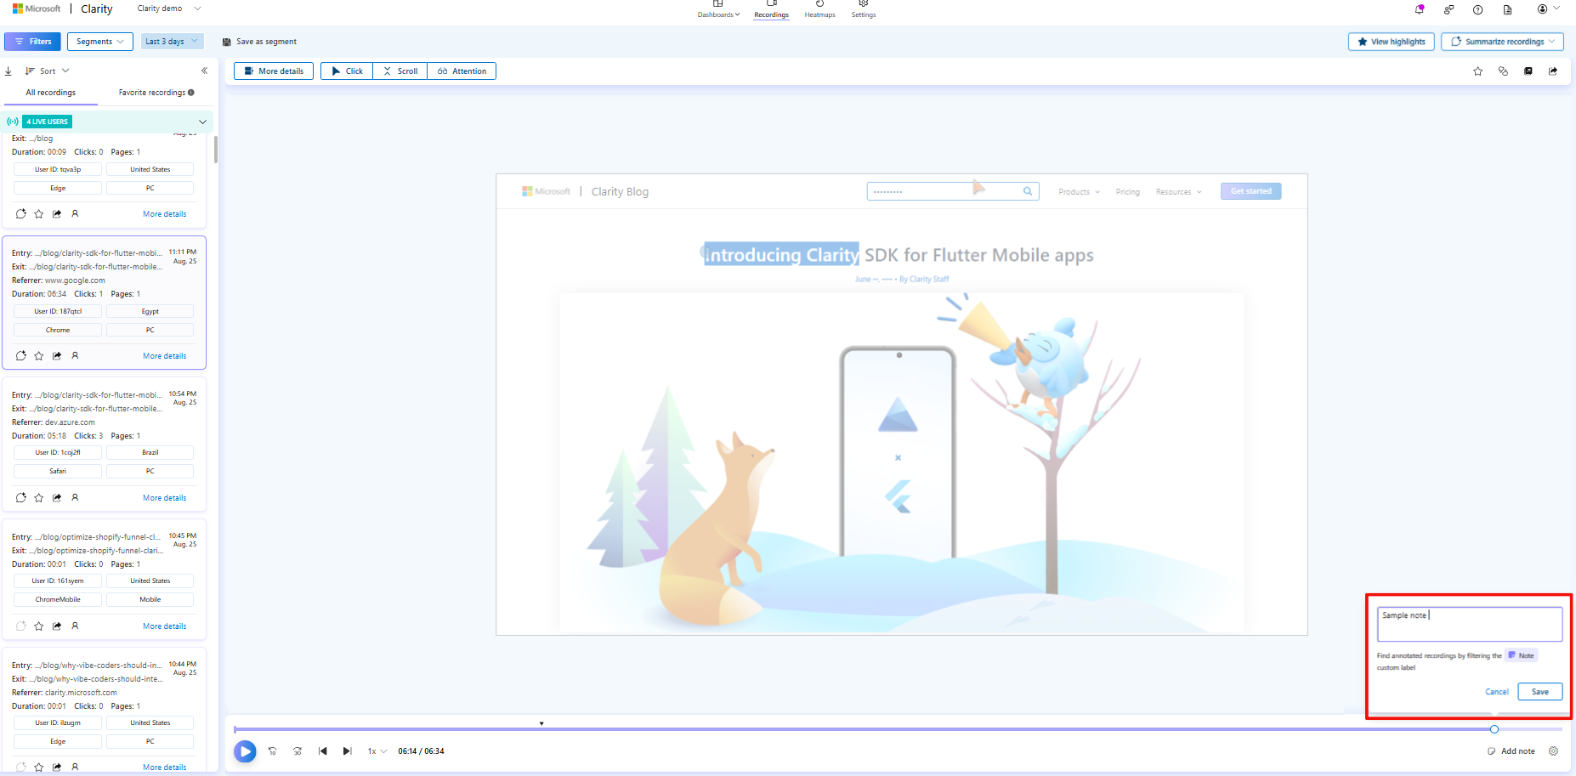Click the playback progress slider handle
The height and width of the screenshot is (776, 1576).
tap(1494, 729)
